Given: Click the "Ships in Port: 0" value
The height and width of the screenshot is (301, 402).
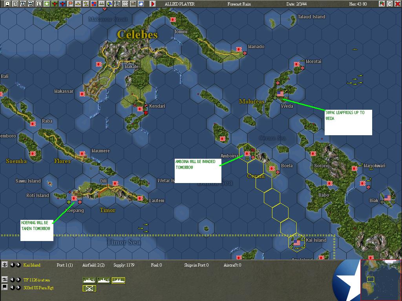Looking at the screenshot, I should pyautogui.click(x=196, y=265).
